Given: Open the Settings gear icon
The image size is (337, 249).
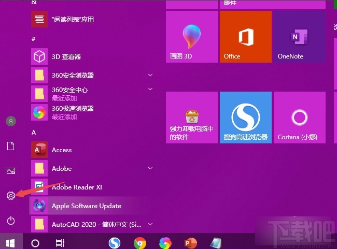Looking at the screenshot, I should point(10,196).
